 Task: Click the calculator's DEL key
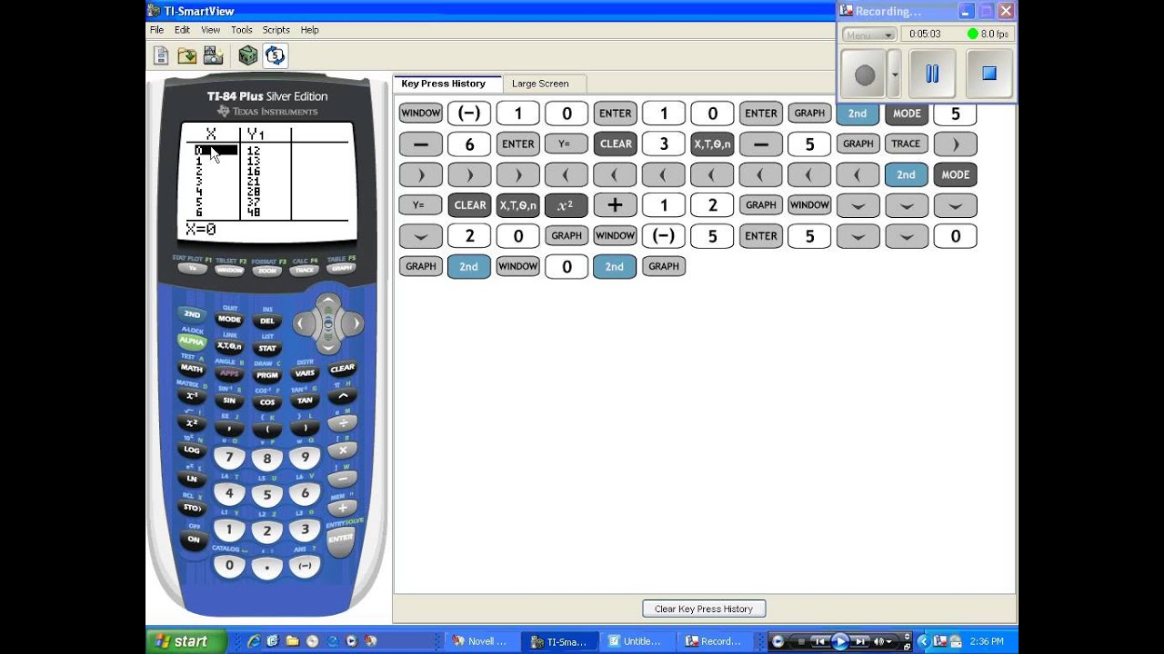pos(267,321)
